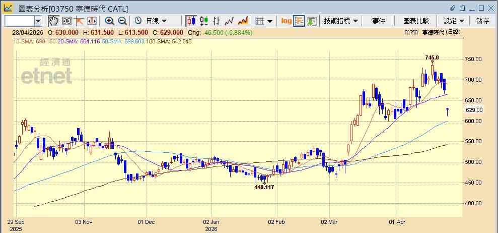Screen dimensions: 498x233
Task: Click the grid lines icon
Action: pyautogui.click(x=260, y=21)
